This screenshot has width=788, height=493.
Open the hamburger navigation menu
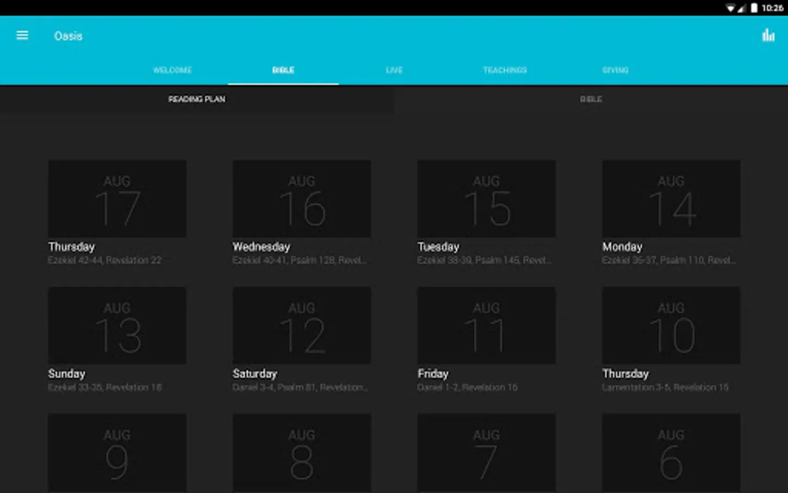[22, 36]
